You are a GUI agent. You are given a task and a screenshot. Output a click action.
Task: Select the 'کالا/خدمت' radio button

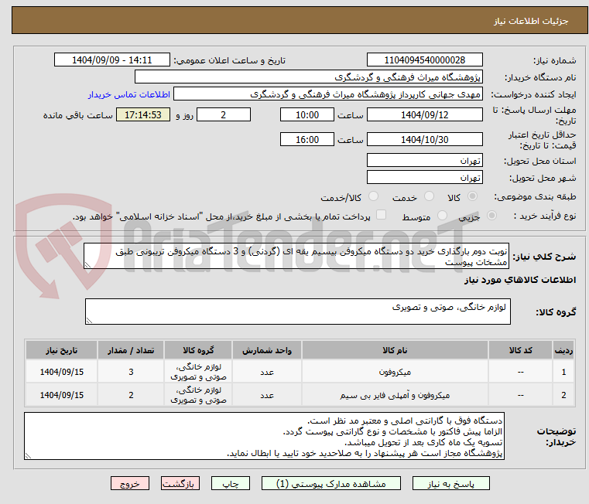tap(373, 196)
